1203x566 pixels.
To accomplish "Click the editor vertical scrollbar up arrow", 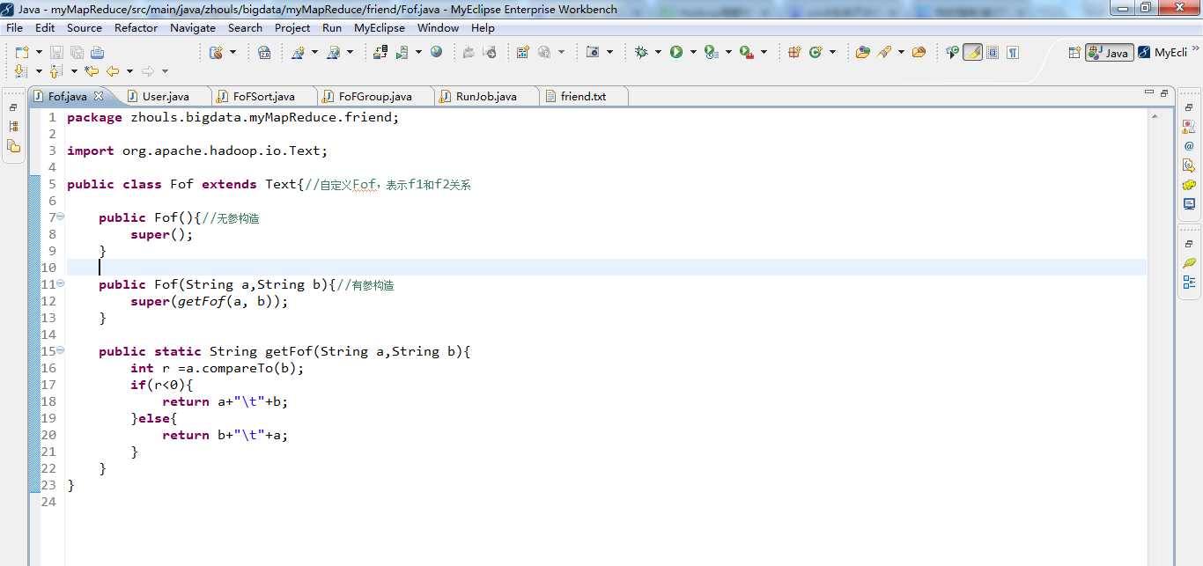I will [1154, 116].
